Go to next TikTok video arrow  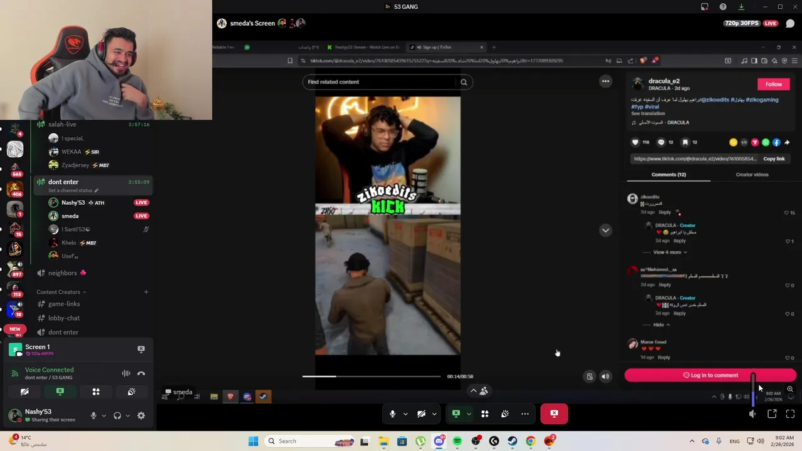pos(605,230)
